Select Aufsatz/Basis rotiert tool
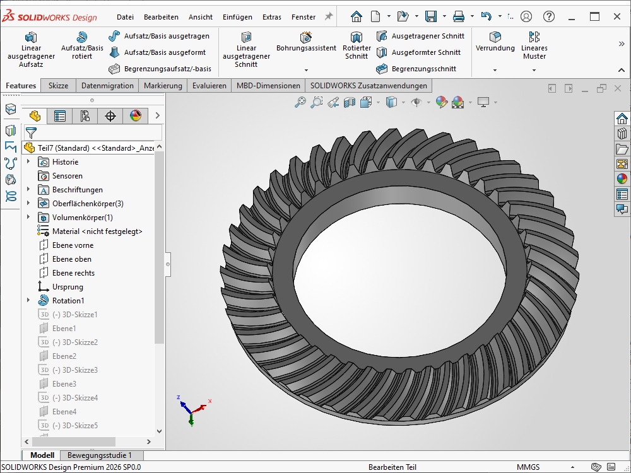 pyautogui.click(x=82, y=45)
